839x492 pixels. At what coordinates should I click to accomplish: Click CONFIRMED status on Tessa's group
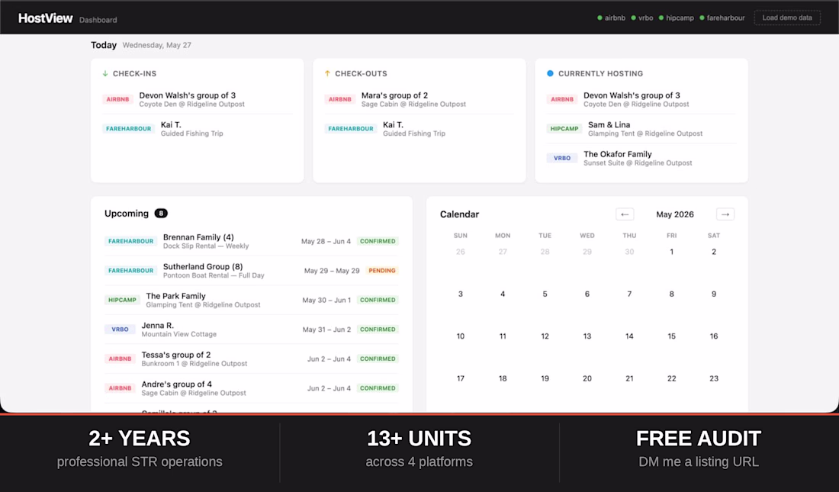[x=378, y=359]
